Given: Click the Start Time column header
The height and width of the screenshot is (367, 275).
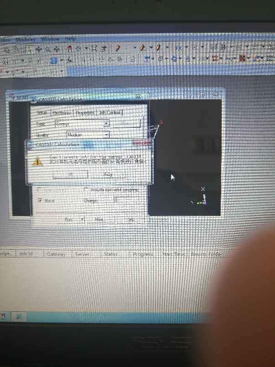Looking at the screenshot, I should 173,254.
